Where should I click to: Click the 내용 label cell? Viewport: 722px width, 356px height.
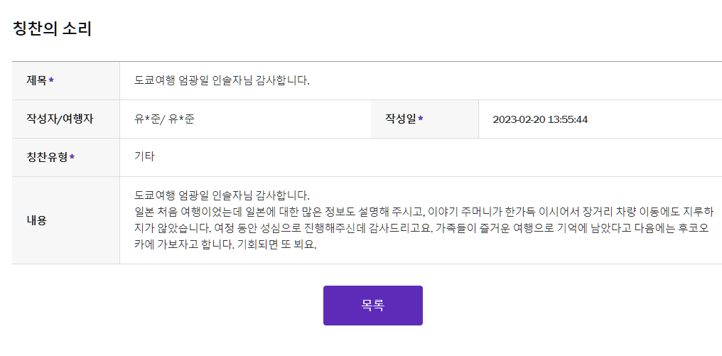coord(66,220)
